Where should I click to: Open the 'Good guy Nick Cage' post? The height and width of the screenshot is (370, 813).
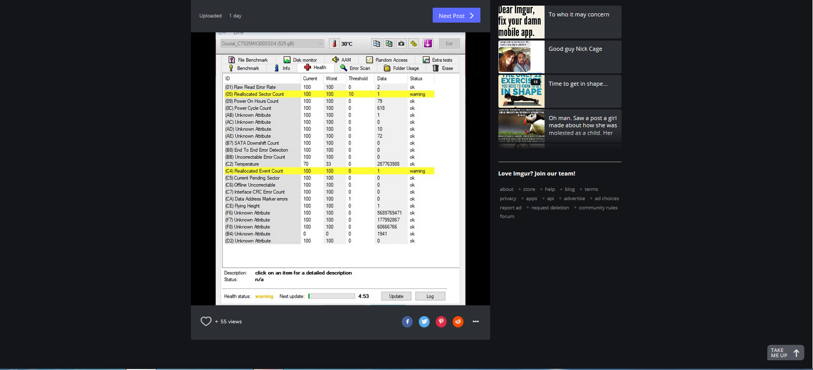coord(559,56)
